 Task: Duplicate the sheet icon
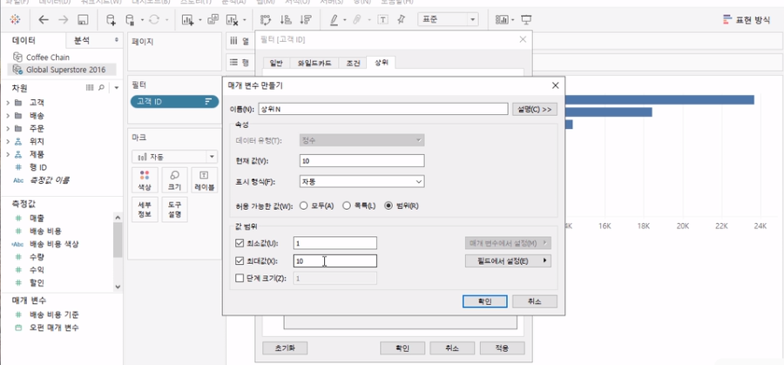(213, 19)
